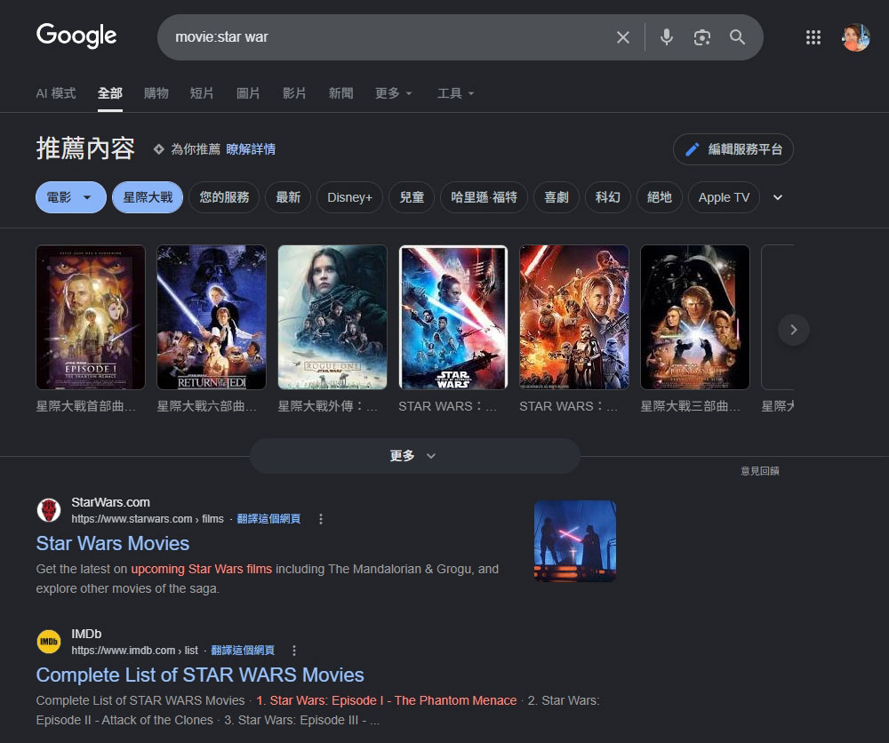Click the 編輯服務平台 button
889x743 pixels.
tap(733, 149)
